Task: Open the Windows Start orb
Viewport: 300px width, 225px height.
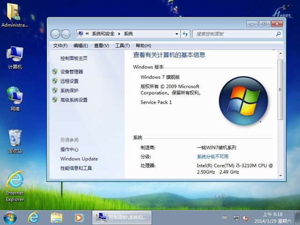Action: point(10,217)
